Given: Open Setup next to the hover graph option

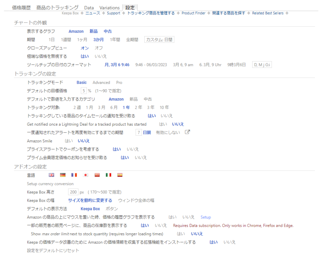Looking at the screenshot, I should [206, 217].
